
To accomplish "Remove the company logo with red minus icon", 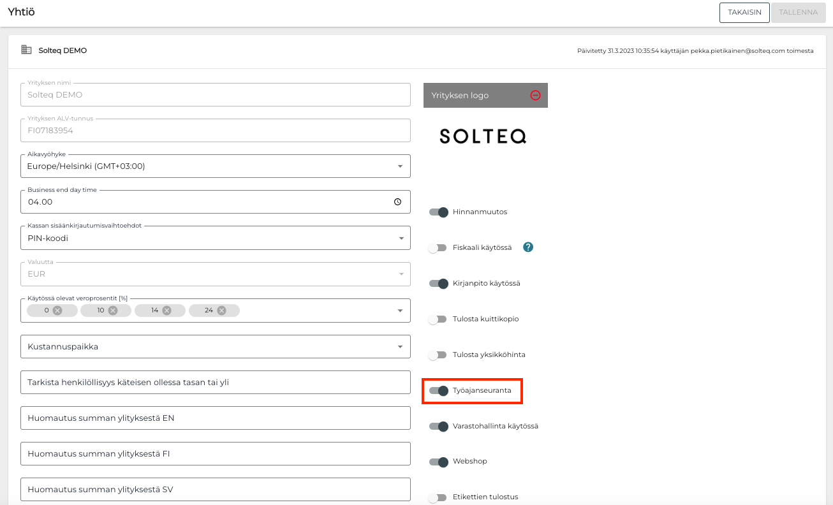I will tap(536, 95).
